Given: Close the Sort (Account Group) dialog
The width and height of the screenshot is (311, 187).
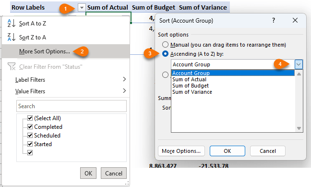Looking at the screenshot, I should pos(295,20).
